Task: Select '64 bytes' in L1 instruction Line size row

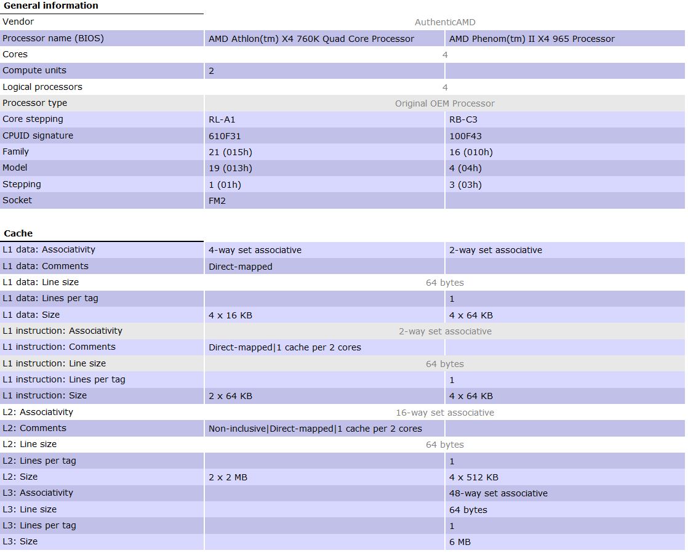Action: click(444, 364)
